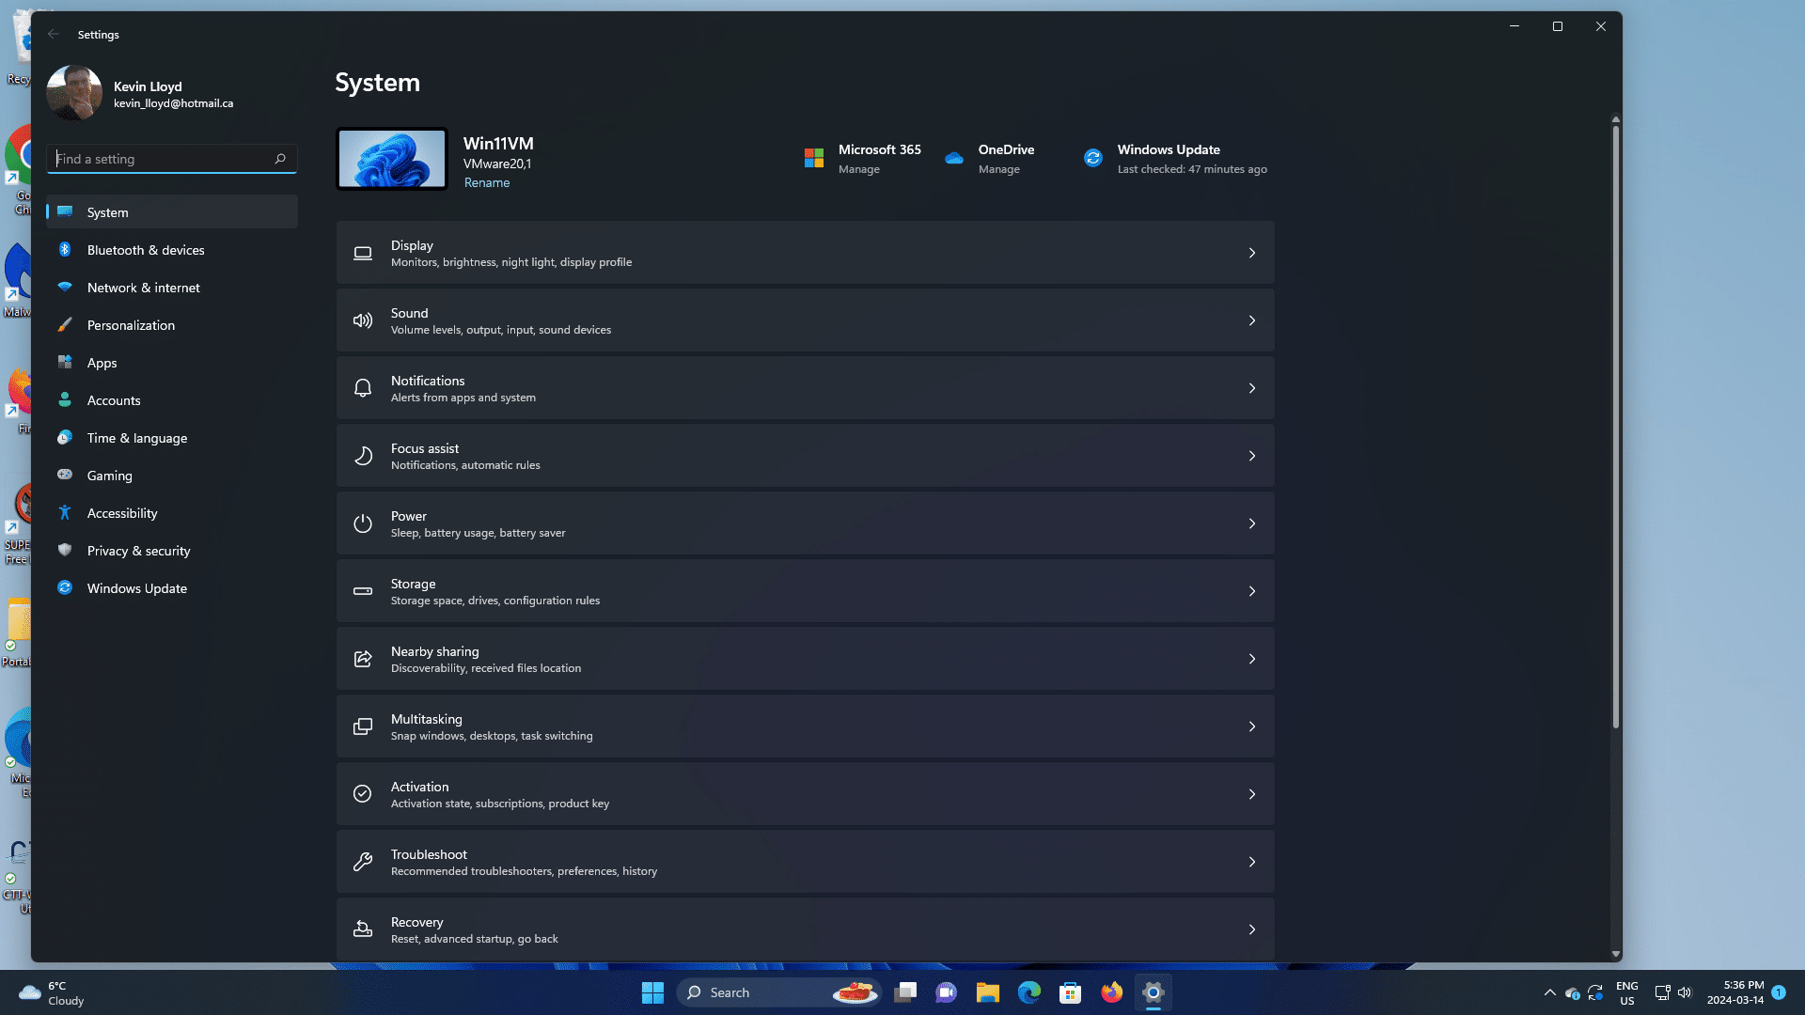Click the Rename link under Win11VM

[x=487, y=183]
